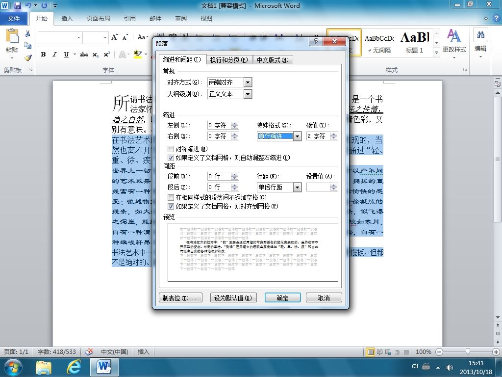Image resolution: width=502 pixels, height=377 pixels.
Task: Toggle 在相同样式的段落间不添加空格 checkbox
Action: point(171,197)
